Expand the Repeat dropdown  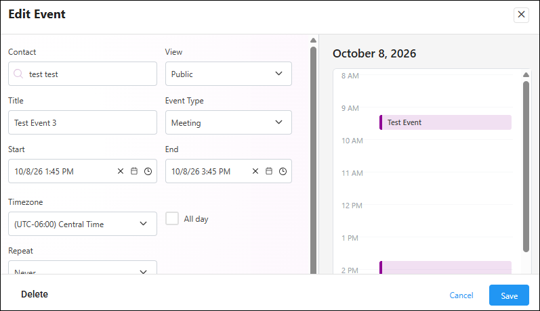[83, 267]
